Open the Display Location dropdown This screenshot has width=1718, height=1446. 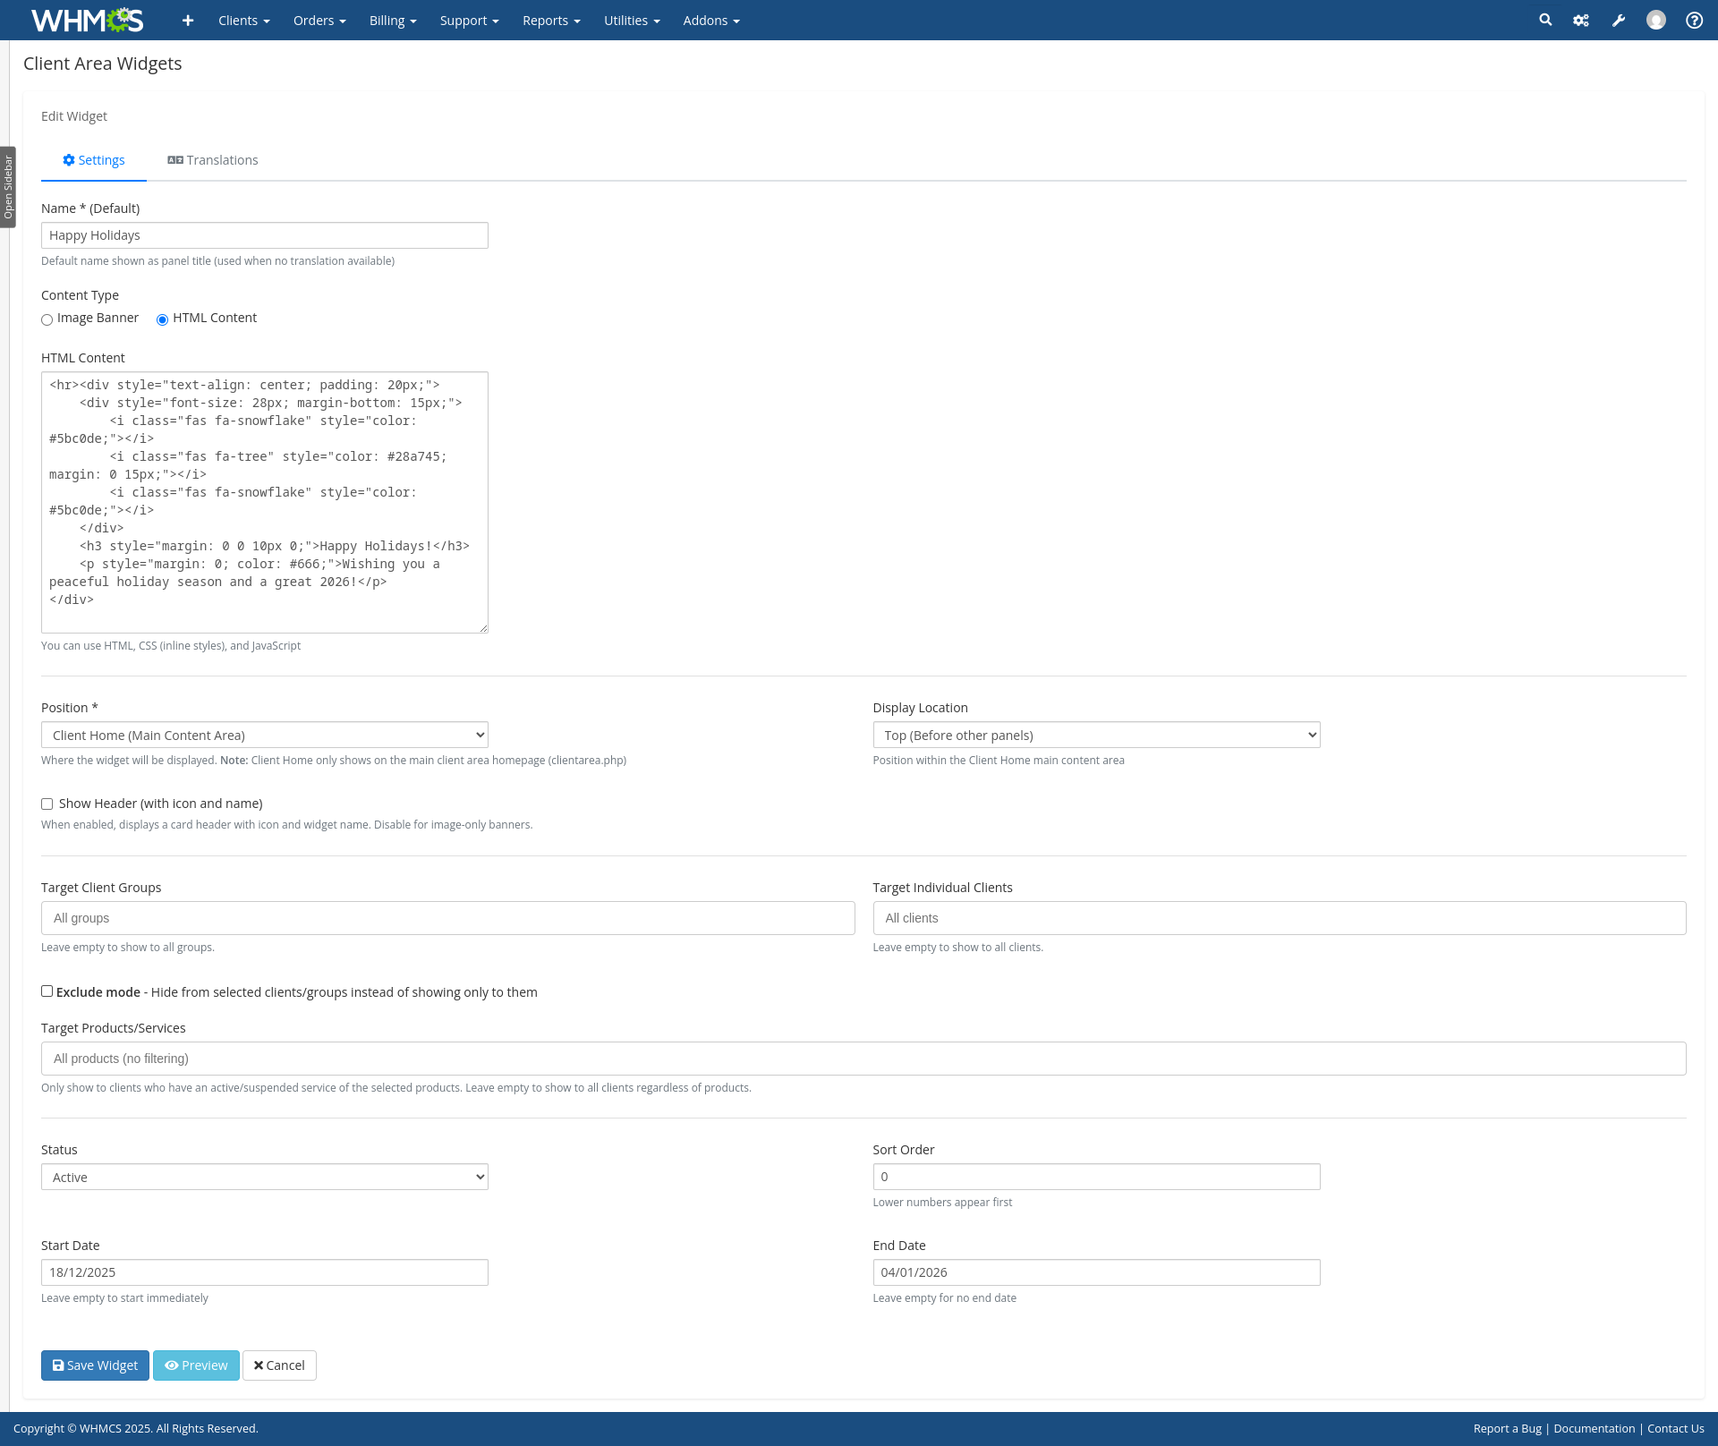[x=1096, y=735]
